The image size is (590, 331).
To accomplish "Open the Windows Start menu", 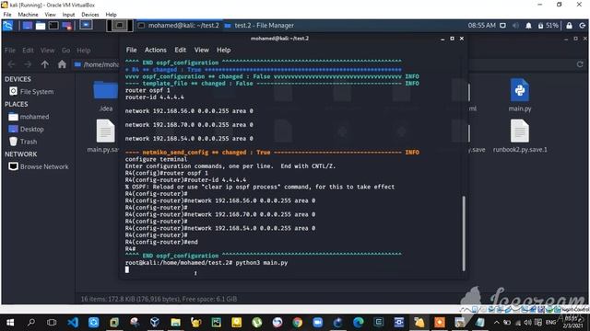I will [10, 323].
